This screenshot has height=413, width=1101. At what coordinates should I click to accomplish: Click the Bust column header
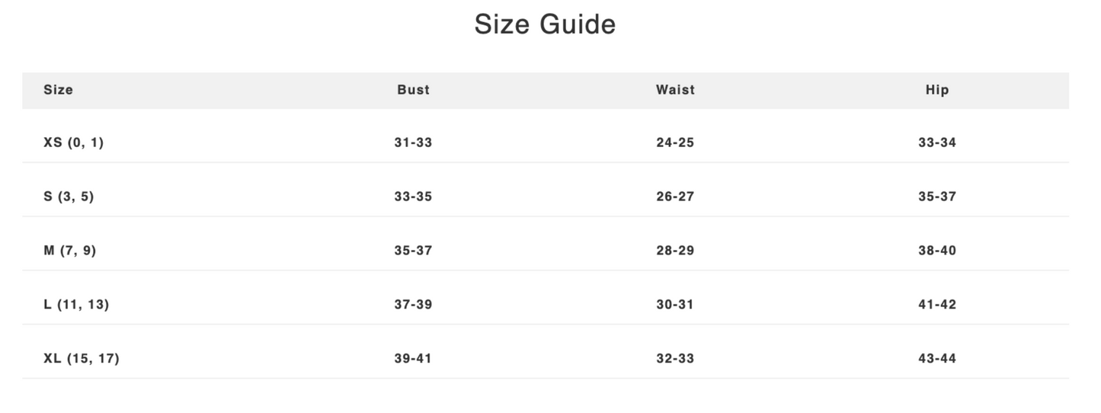[413, 90]
